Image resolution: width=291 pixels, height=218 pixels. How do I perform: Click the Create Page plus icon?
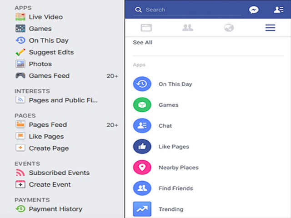click(20, 148)
